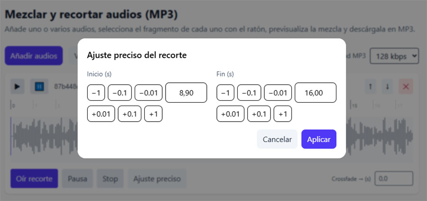The width and height of the screenshot is (427, 201).
Task: Play the audio track with the play icon
Action: click(x=18, y=86)
